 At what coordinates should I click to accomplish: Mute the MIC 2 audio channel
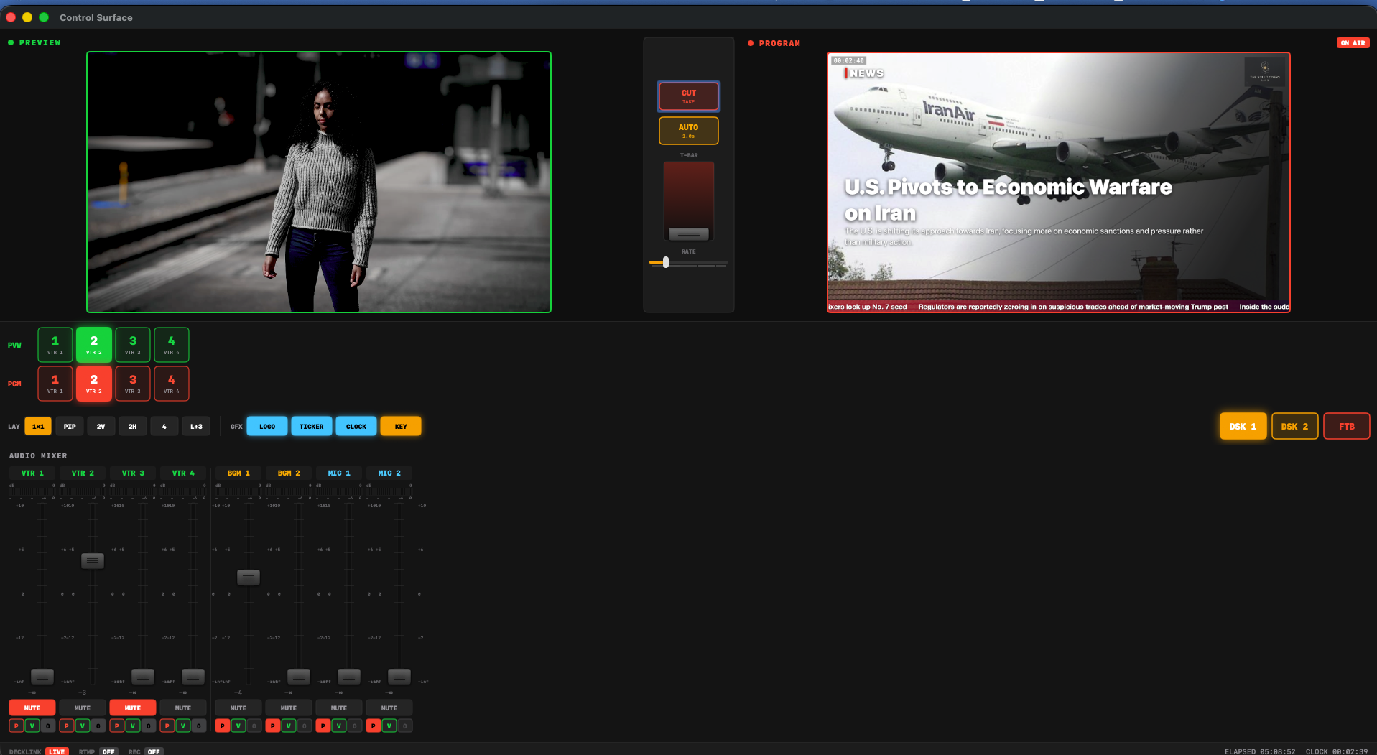tap(389, 708)
